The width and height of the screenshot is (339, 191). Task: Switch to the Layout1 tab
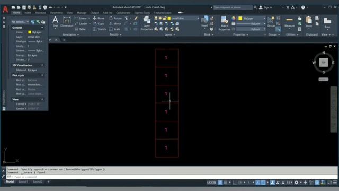click(23, 181)
